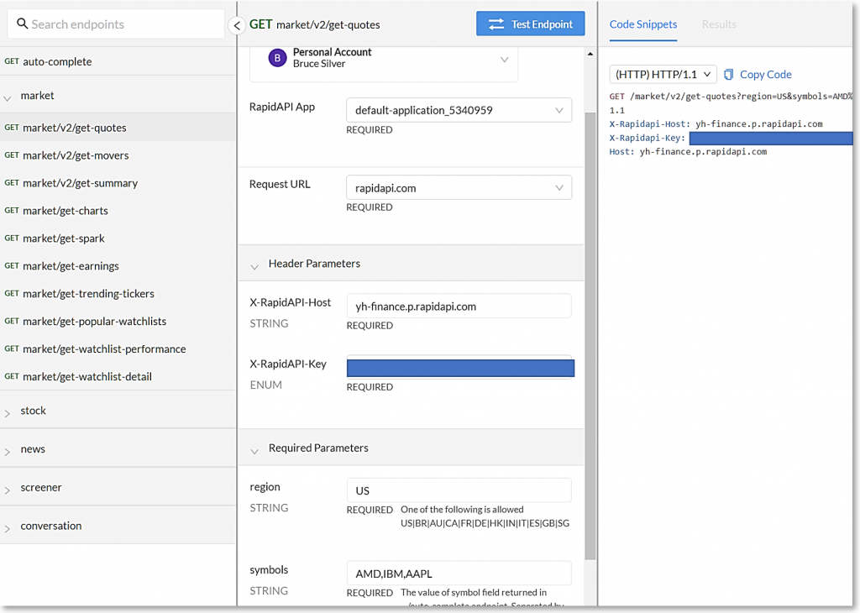The image size is (860, 613).
Task: Open the Request URL dropdown
Action: tap(459, 188)
